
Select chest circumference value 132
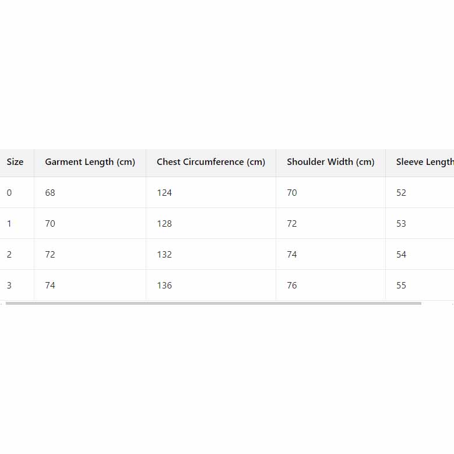click(x=164, y=255)
